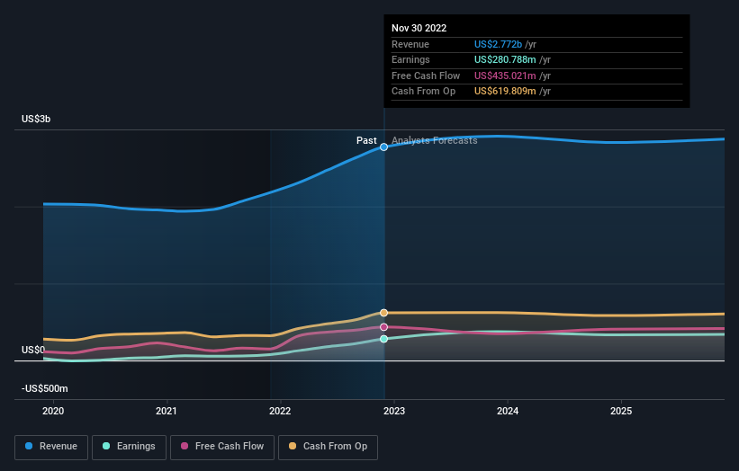Click the US$2.772b revenue value in tooltip
Screen dimensions: 739x471
pos(498,44)
